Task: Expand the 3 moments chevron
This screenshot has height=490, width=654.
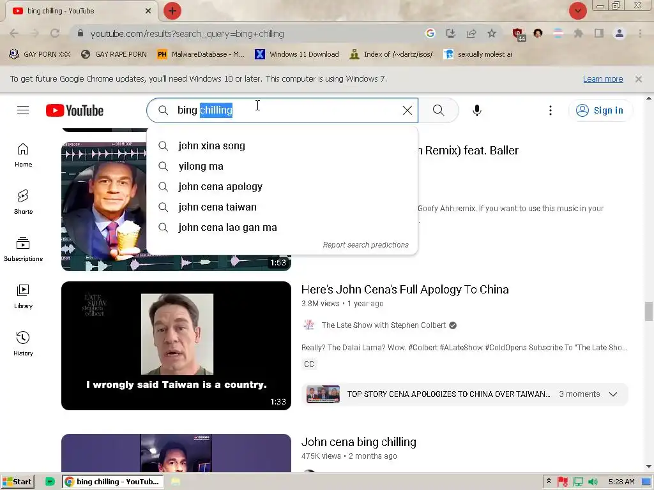Action: pos(612,394)
